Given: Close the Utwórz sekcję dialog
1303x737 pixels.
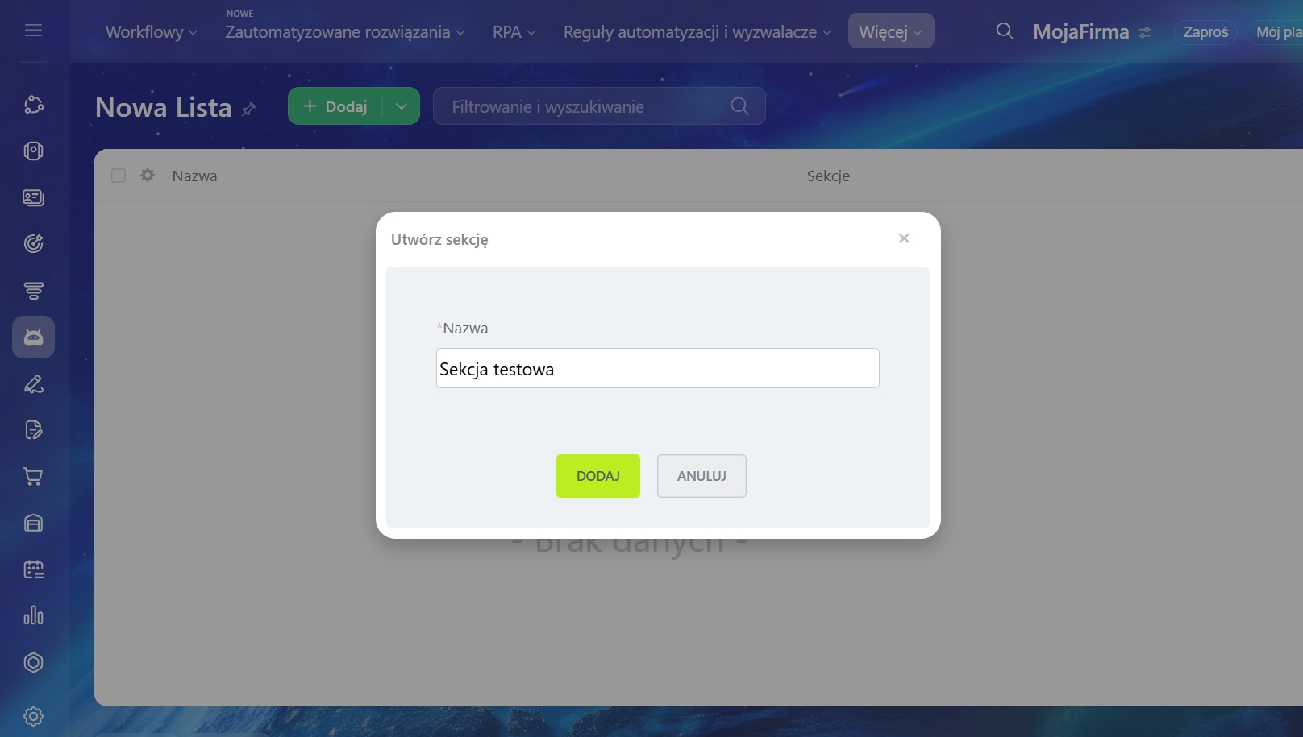Looking at the screenshot, I should (904, 238).
